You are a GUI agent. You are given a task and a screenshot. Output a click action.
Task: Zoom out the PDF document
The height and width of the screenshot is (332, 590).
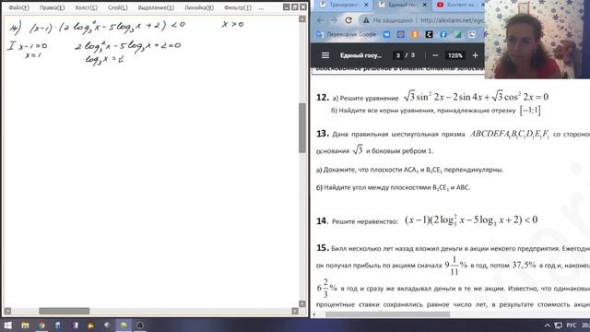(435, 55)
